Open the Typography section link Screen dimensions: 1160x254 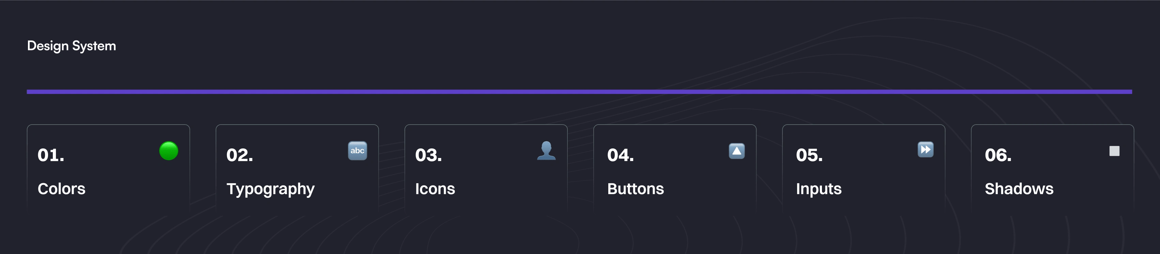(270, 189)
